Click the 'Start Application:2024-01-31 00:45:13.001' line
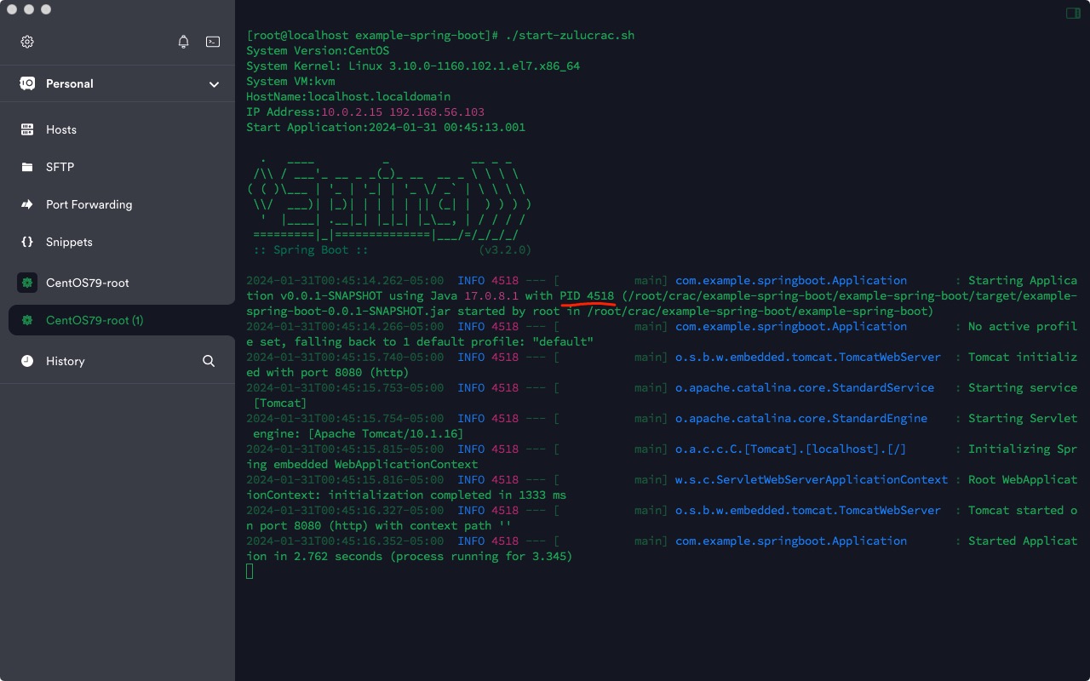Image resolution: width=1090 pixels, height=681 pixels. 386,128
